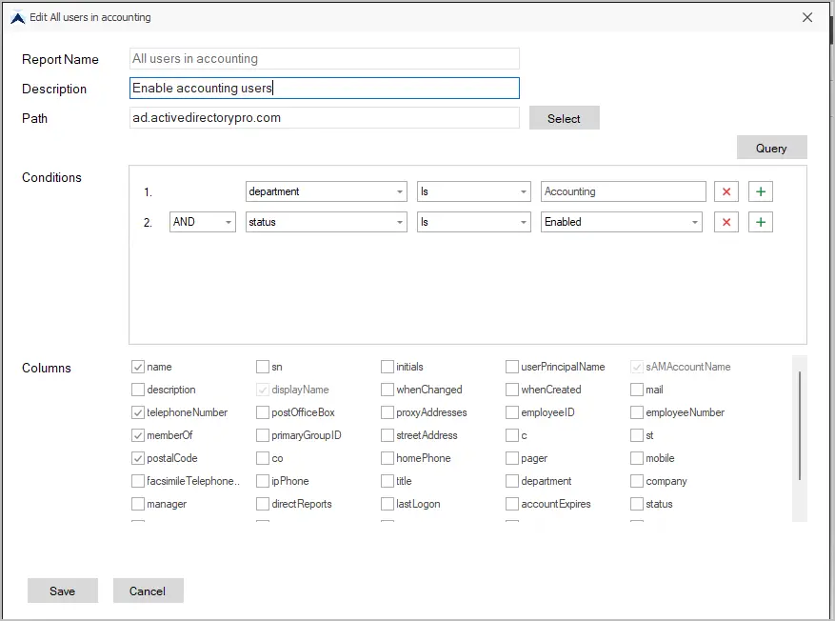The image size is (835, 621).
Task: Check the title column checkbox
Action: coord(388,481)
